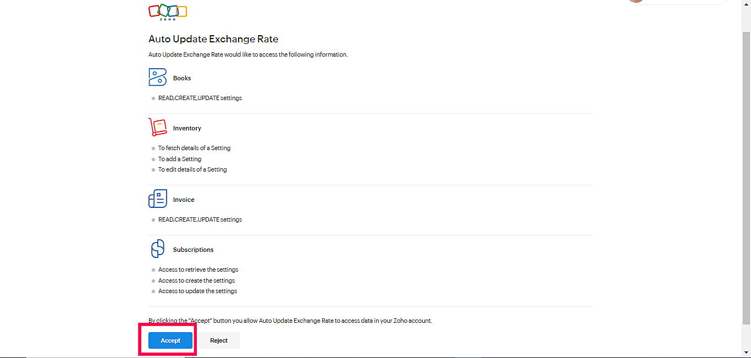
Task: Click READ,CREATE,UPDATE settings under Books
Action: point(200,98)
